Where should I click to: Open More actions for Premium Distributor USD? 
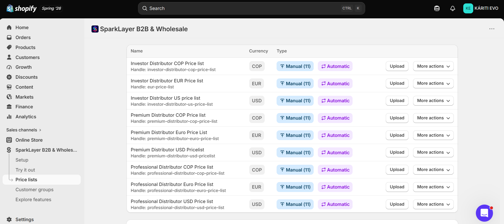point(433,152)
